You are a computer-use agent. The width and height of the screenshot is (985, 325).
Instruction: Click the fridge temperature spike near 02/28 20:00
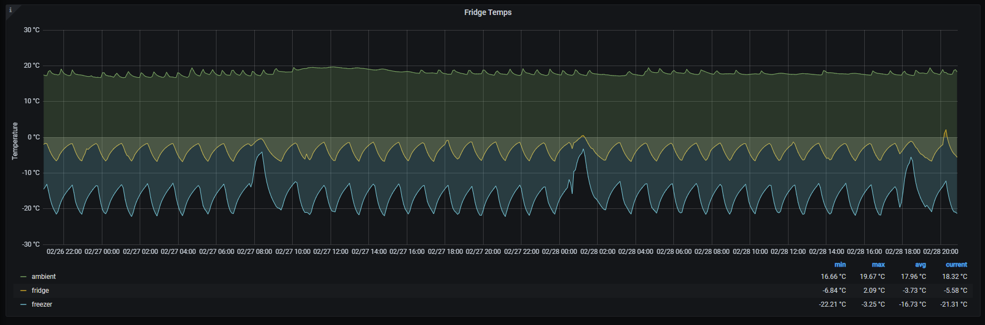coord(945,131)
